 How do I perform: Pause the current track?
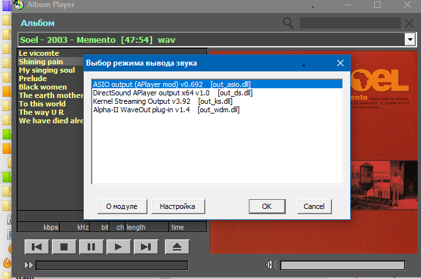click(x=92, y=247)
